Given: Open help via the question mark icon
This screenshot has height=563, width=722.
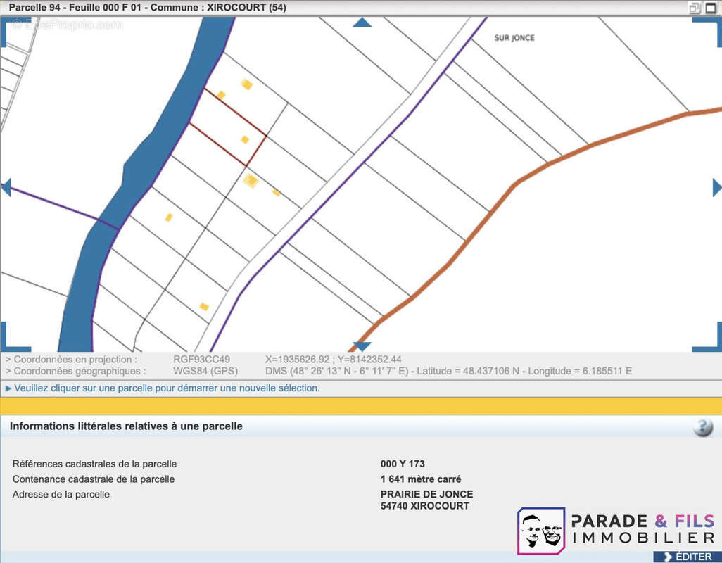Looking at the screenshot, I should [702, 427].
